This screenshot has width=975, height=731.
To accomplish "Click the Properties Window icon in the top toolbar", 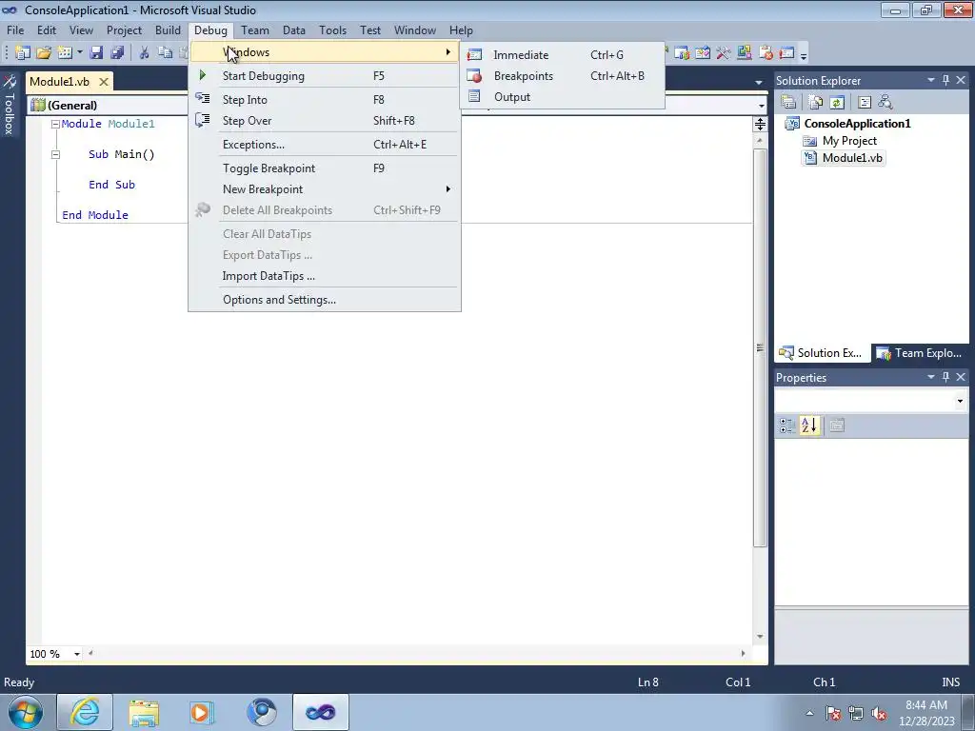I will click(x=703, y=53).
